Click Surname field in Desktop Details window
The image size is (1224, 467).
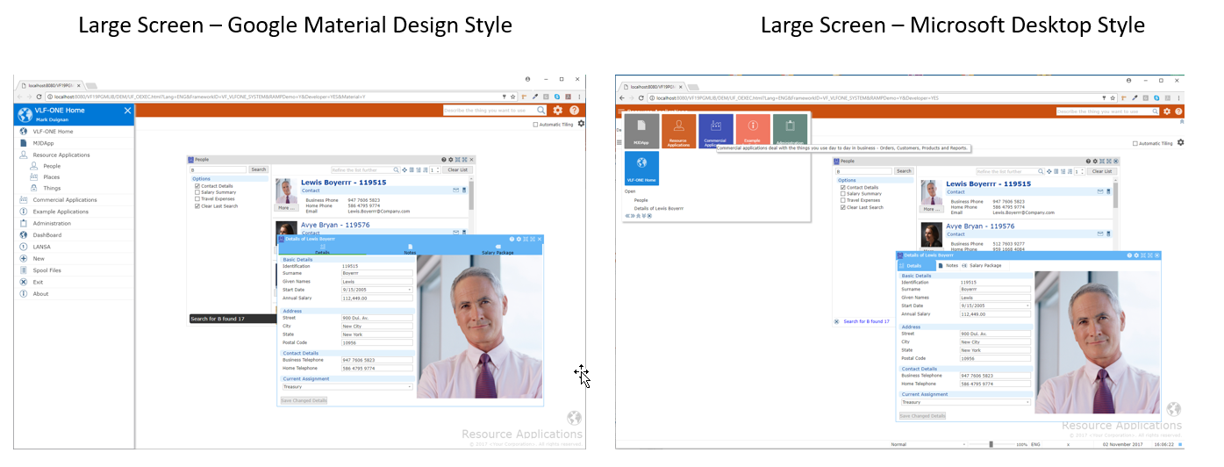click(996, 289)
